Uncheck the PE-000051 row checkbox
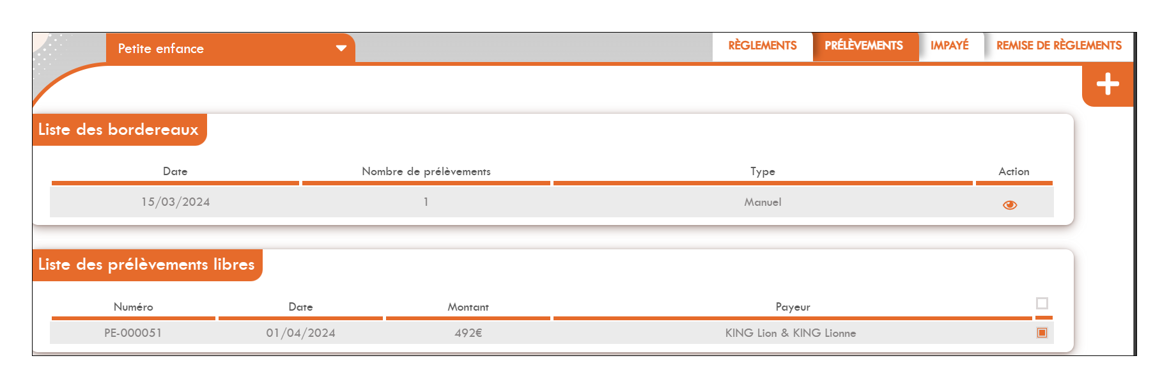 [1042, 332]
